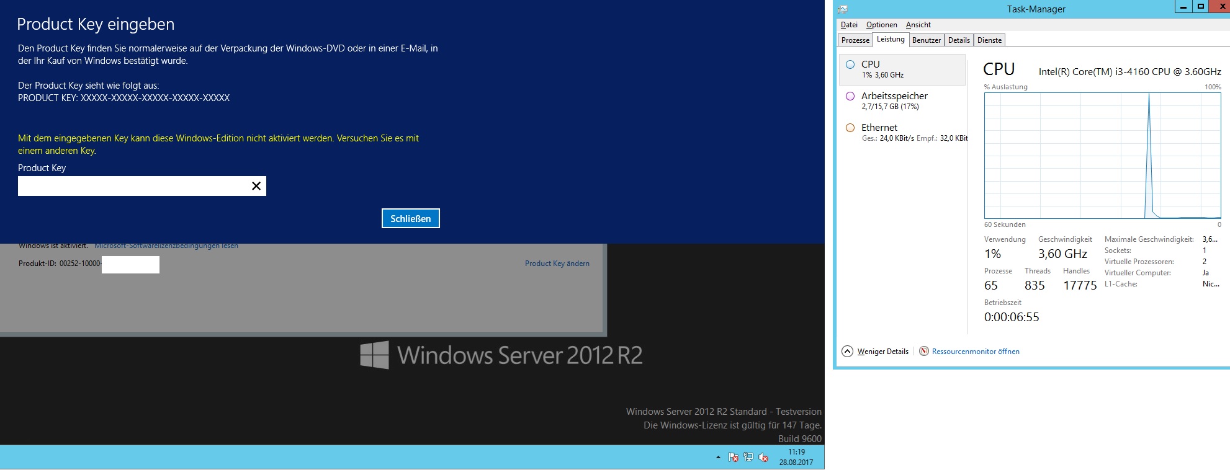Screen dimensions: 1230x470
Task: Click the Windows Server 2012 R2 Standard Testversion text
Action: tap(724, 412)
